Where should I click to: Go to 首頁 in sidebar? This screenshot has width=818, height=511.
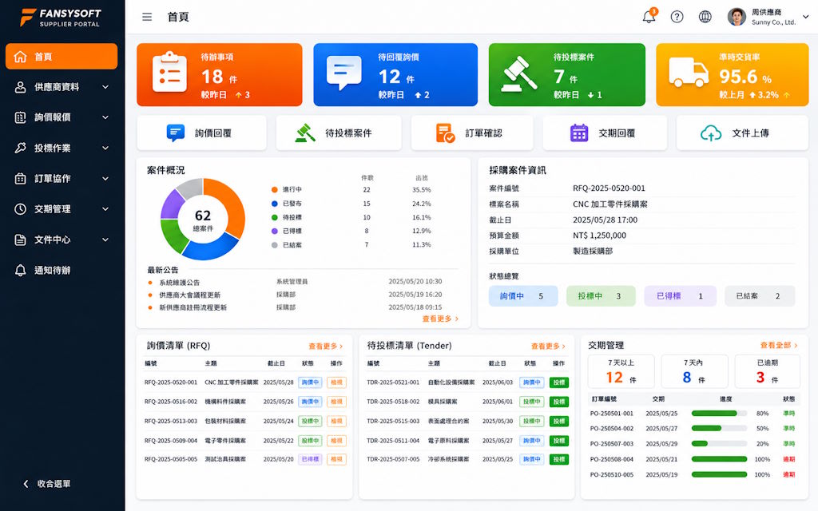pyautogui.click(x=62, y=57)
